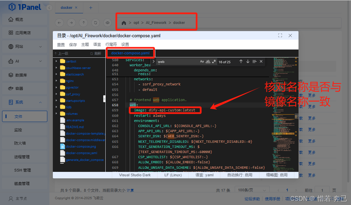Collapse the sidebar with the chevron button

49,8
